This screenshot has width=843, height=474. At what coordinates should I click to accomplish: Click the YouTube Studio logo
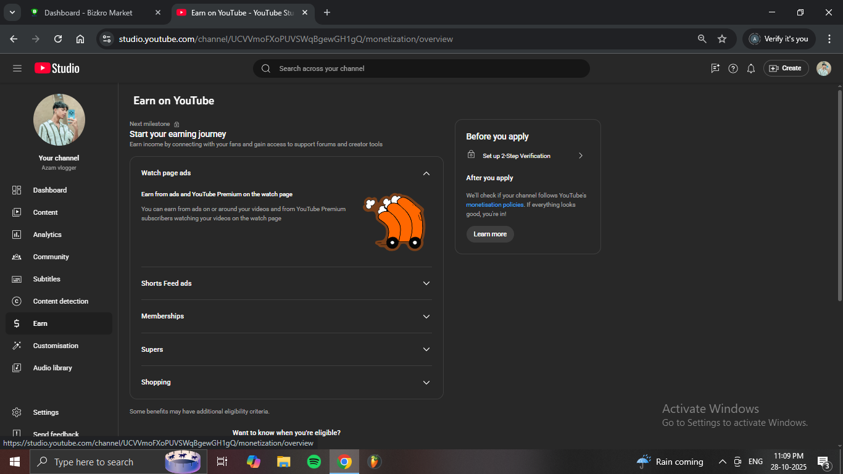click(57, 69)
